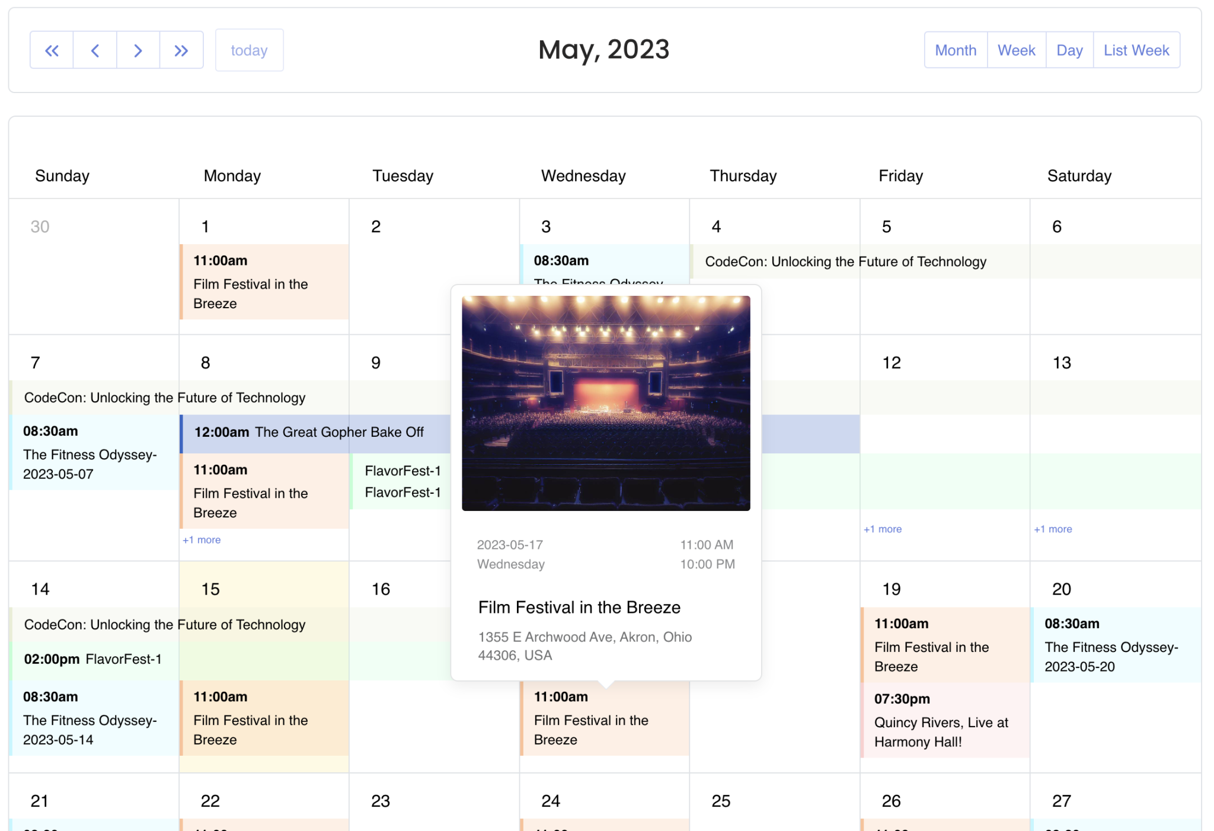Click the today button

coord(249,50)
